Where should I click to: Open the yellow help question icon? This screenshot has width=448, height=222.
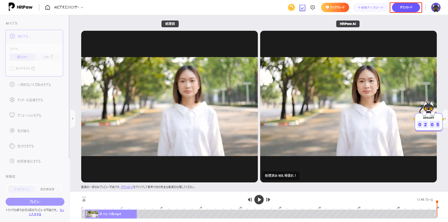click(x=291, y=7)
